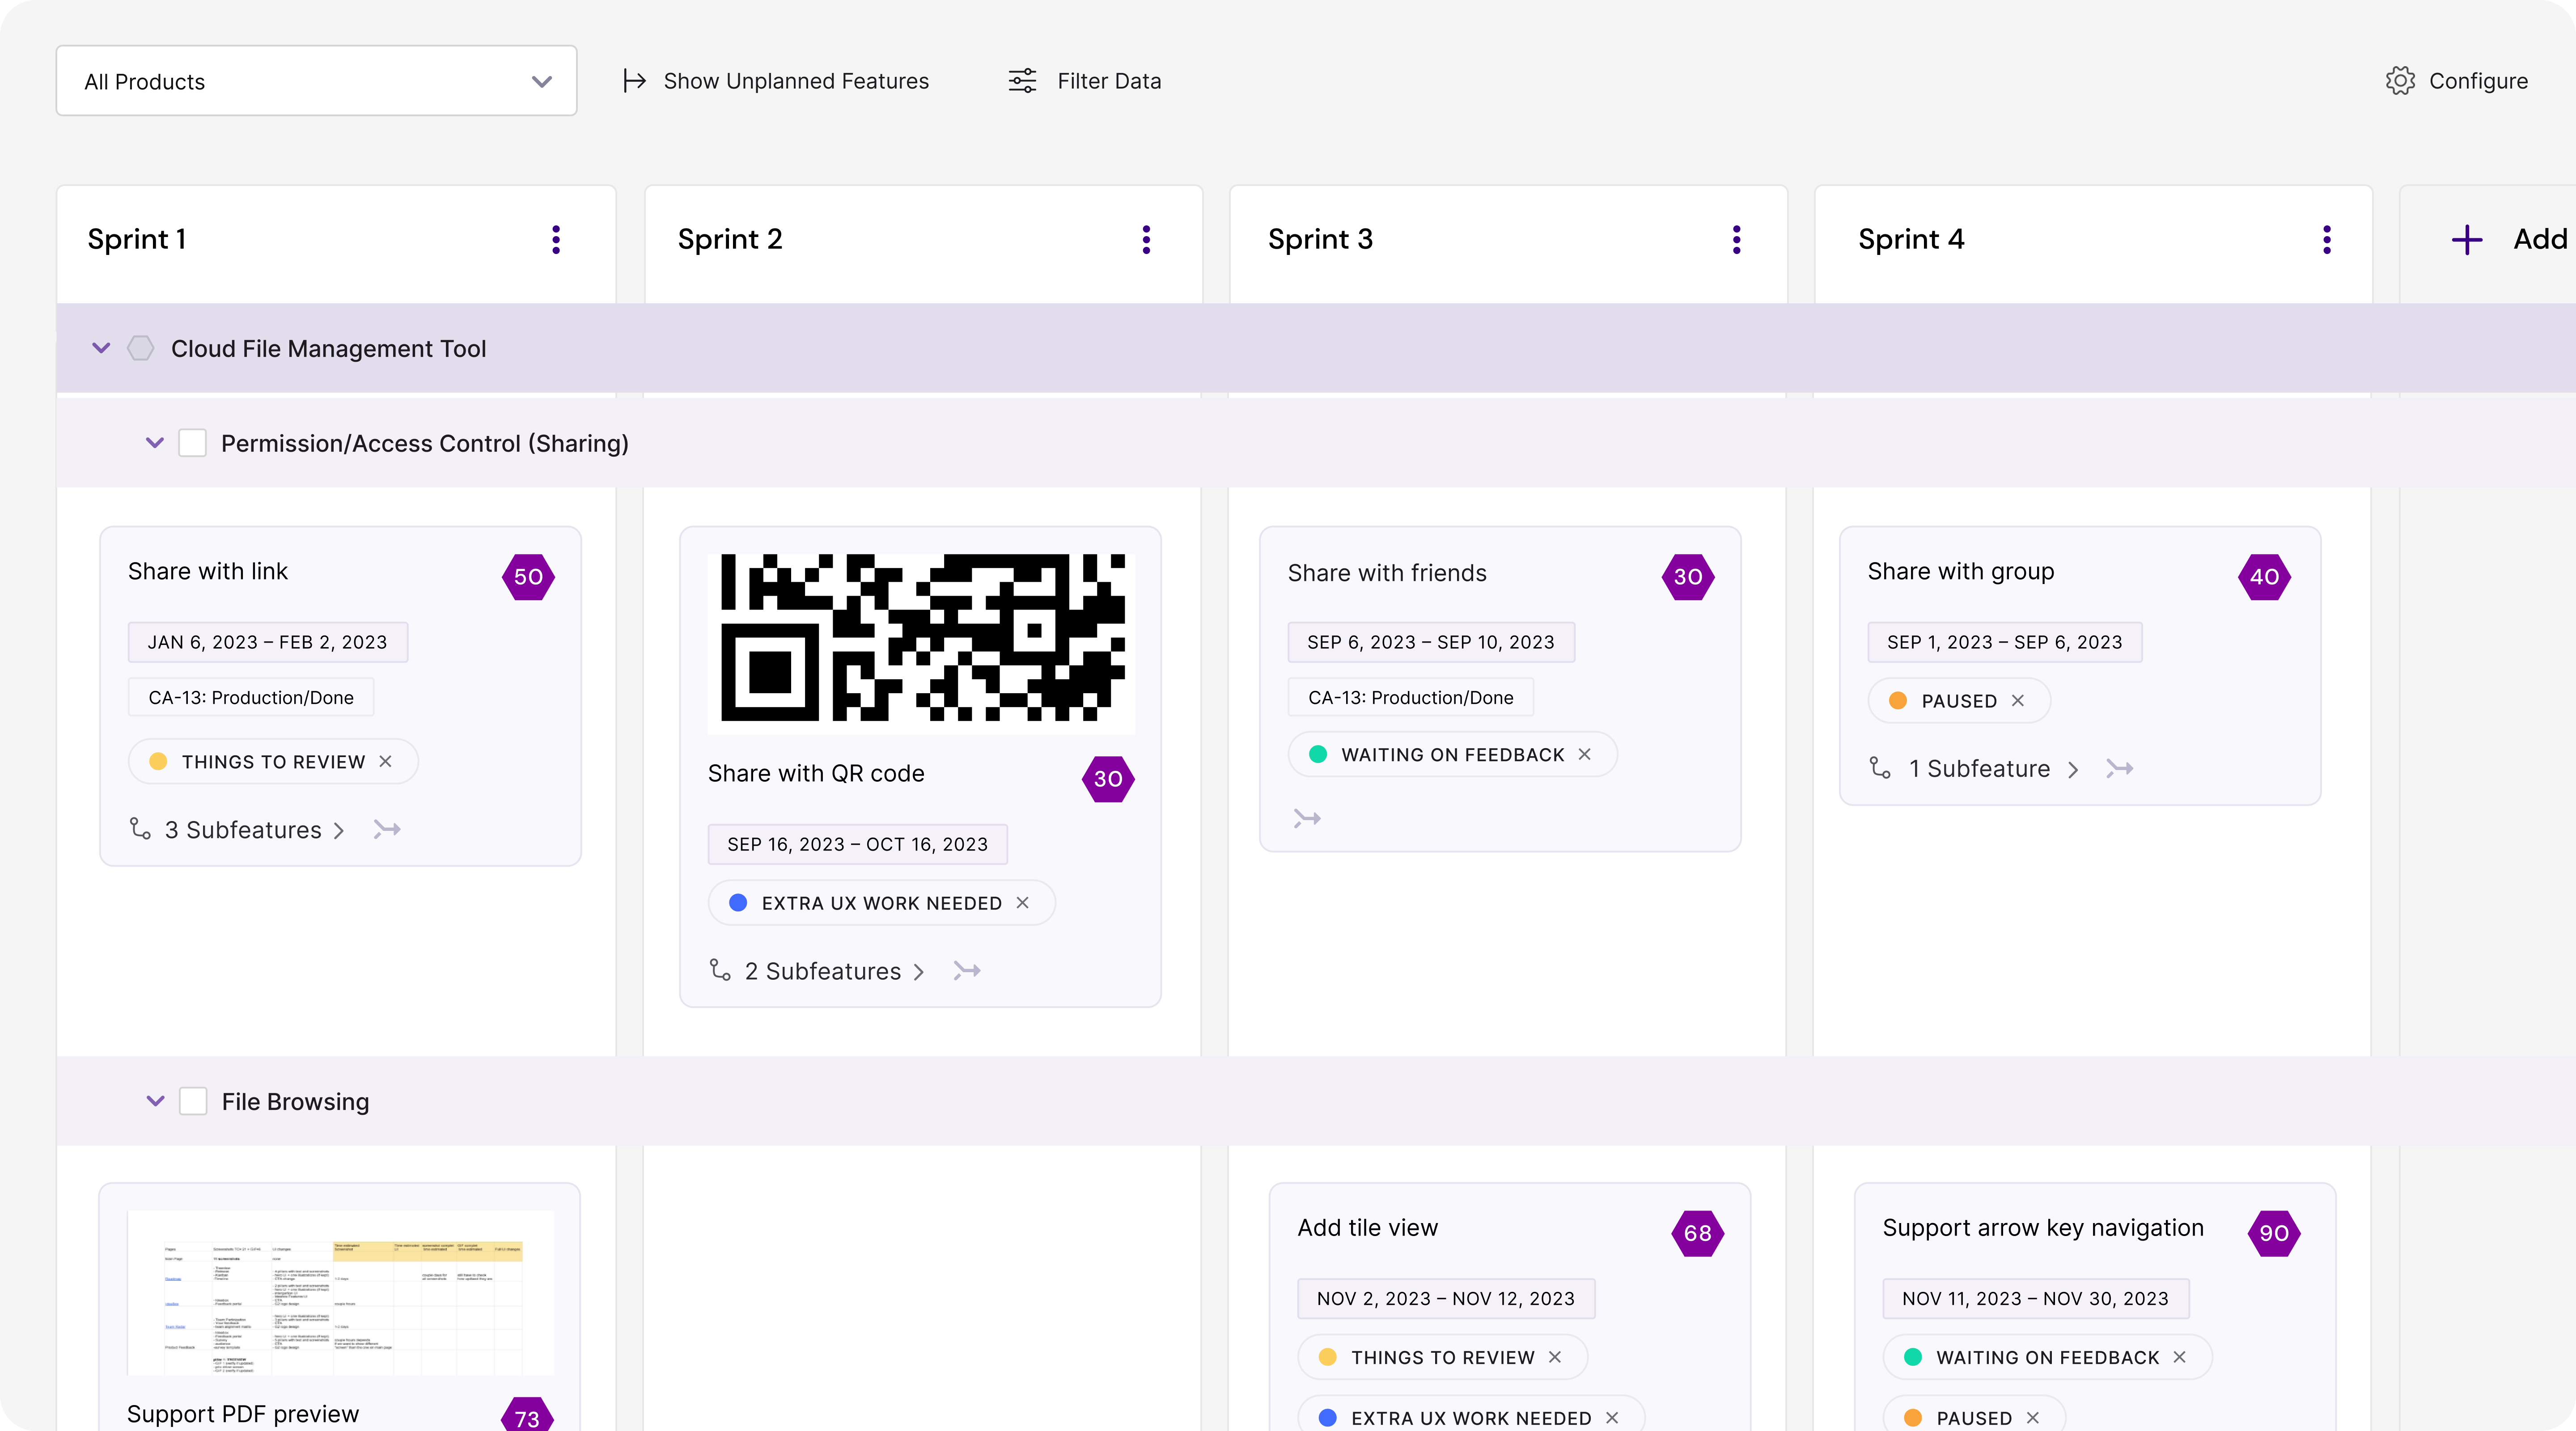The width and height of the screenshot is (2576, 1431).
Task: Click date range JAN 6, 2023 – FEB 2, 2023
Action: click(x=267, y=642)
